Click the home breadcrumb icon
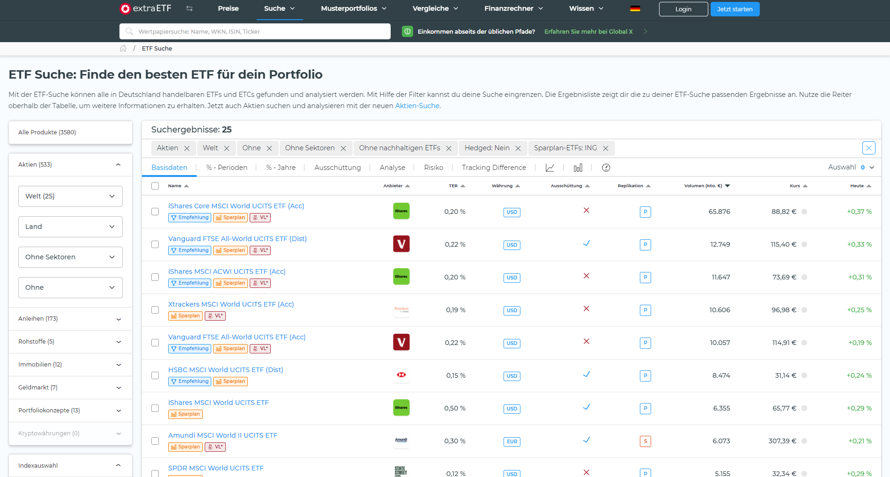 tap(123, 49)
